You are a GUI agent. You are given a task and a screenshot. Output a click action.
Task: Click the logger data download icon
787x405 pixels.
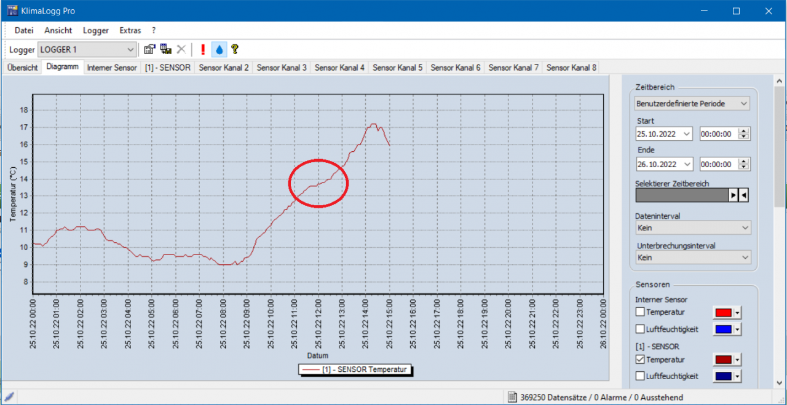[165, 50]
